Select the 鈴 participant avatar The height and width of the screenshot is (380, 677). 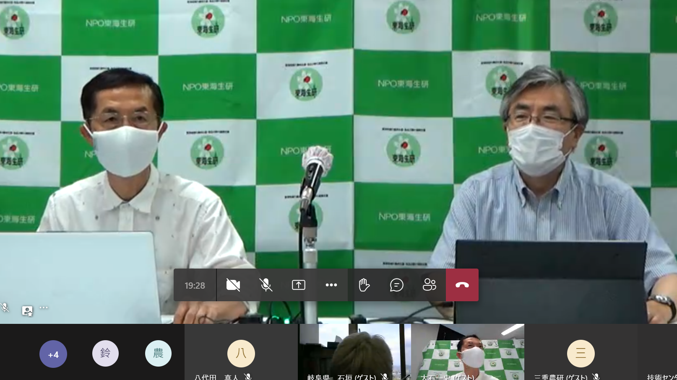[105, 353]
